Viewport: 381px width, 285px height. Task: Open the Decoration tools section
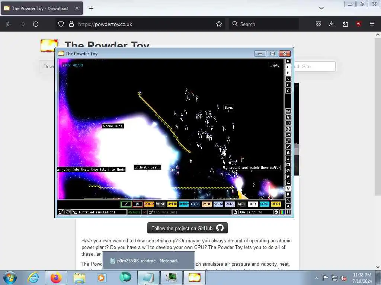pos(288,200)
